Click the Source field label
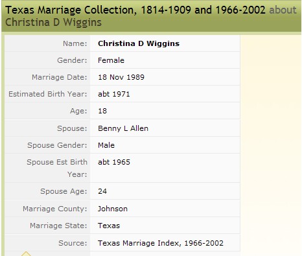302x256 pixels. point(73,243)
